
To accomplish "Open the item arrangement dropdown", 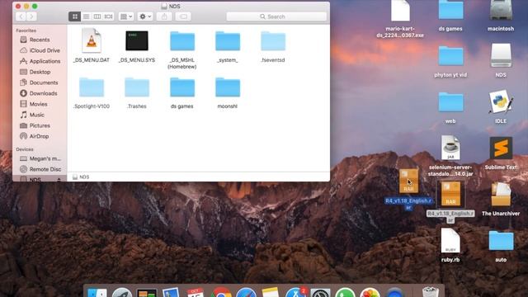I will [x=126, y=16].
